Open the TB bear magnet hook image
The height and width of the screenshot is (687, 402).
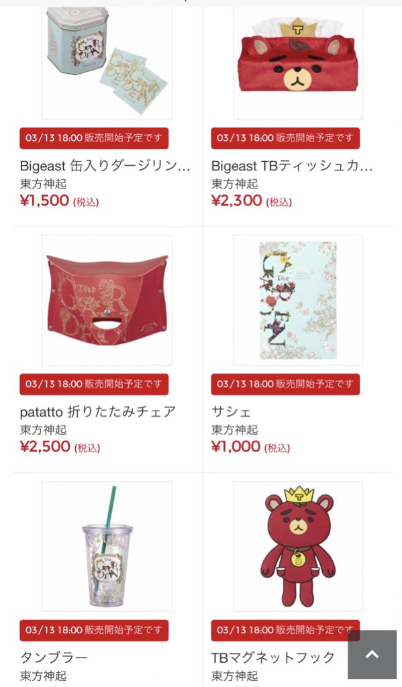[x=298, y=546]
